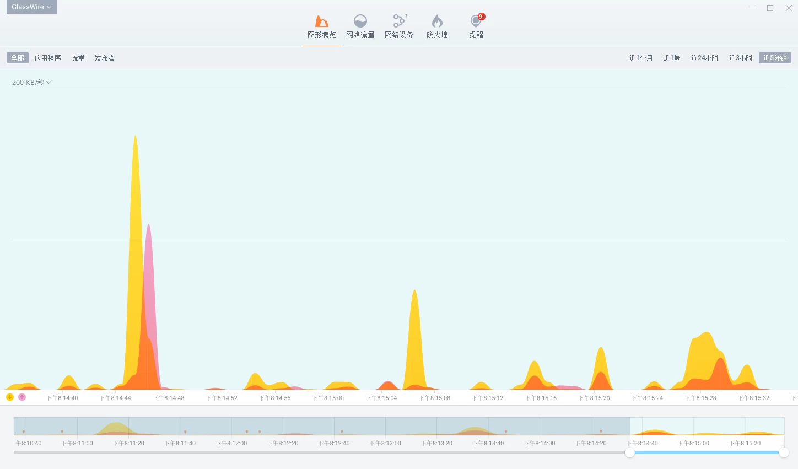
Task: Toggle the yellow download arrow indicator
Action: [x=10, y=397]
